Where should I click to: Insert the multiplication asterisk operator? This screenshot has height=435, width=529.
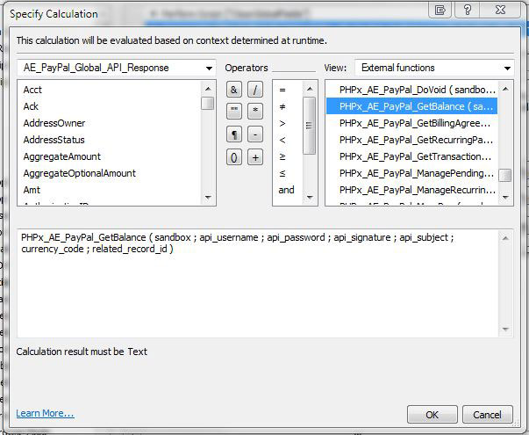pos(255,112)
